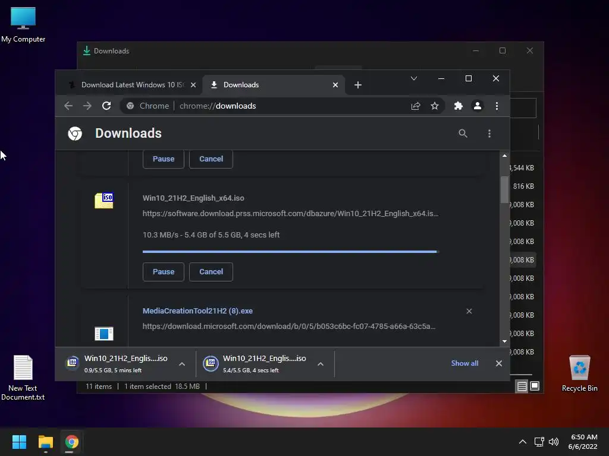This screenshot has width=609, height=456.
Task: Open the tab search chevron
Action: point(414,79)
